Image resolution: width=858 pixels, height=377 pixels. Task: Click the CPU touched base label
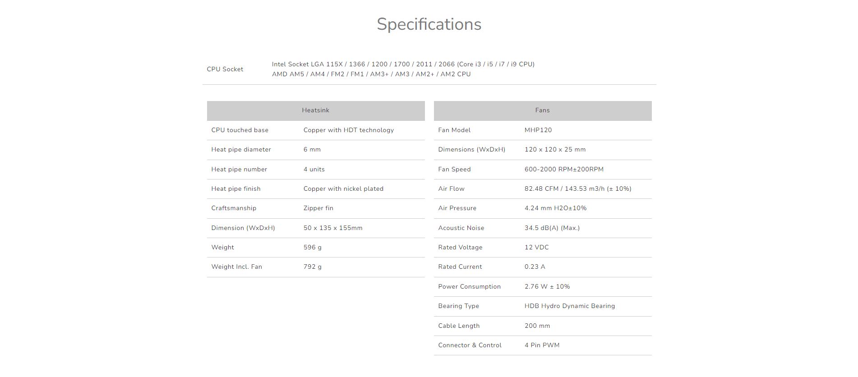tap(240, 130)
